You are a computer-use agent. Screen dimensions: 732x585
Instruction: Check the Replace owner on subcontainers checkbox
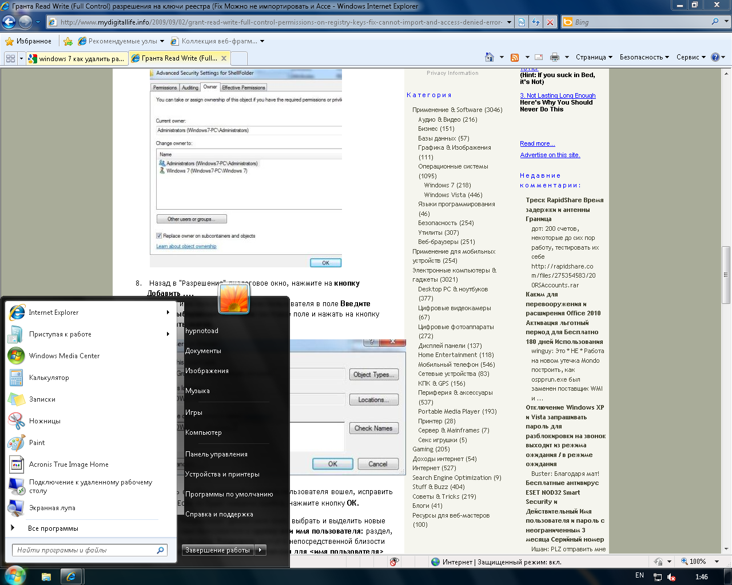coord(159,236)
